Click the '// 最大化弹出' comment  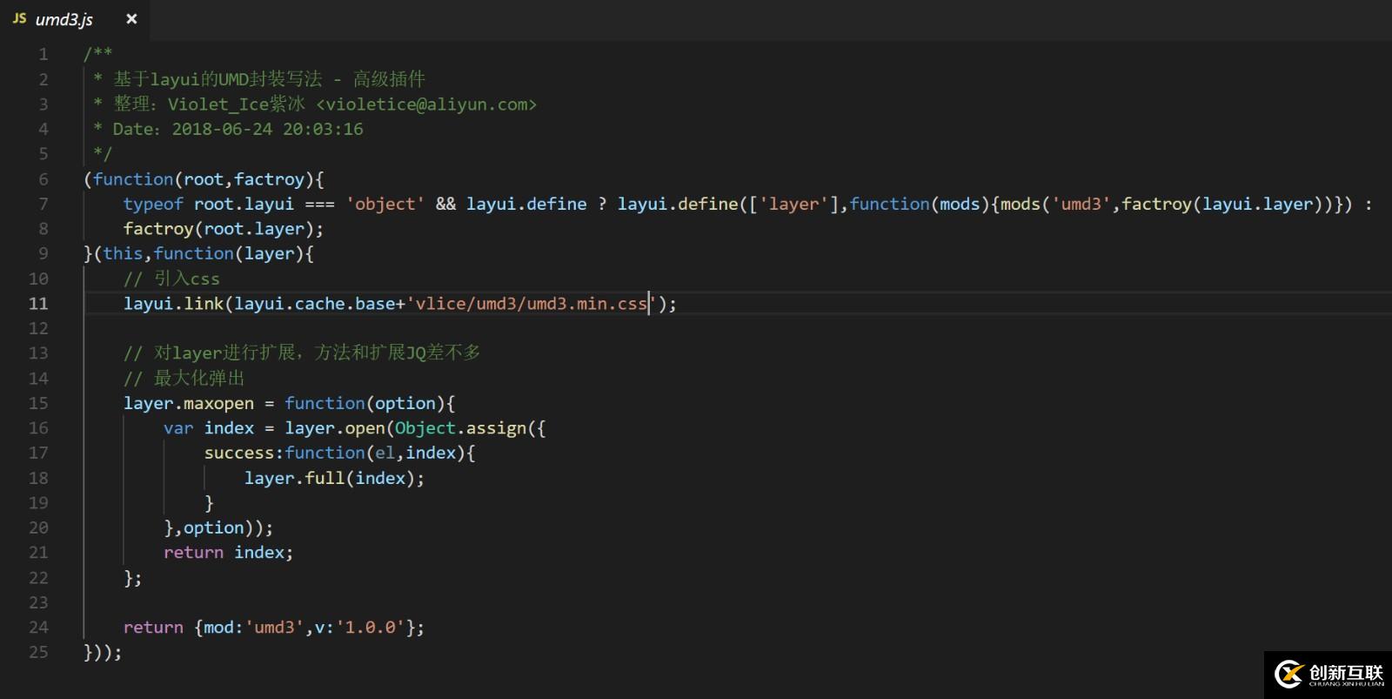point(184,378)
